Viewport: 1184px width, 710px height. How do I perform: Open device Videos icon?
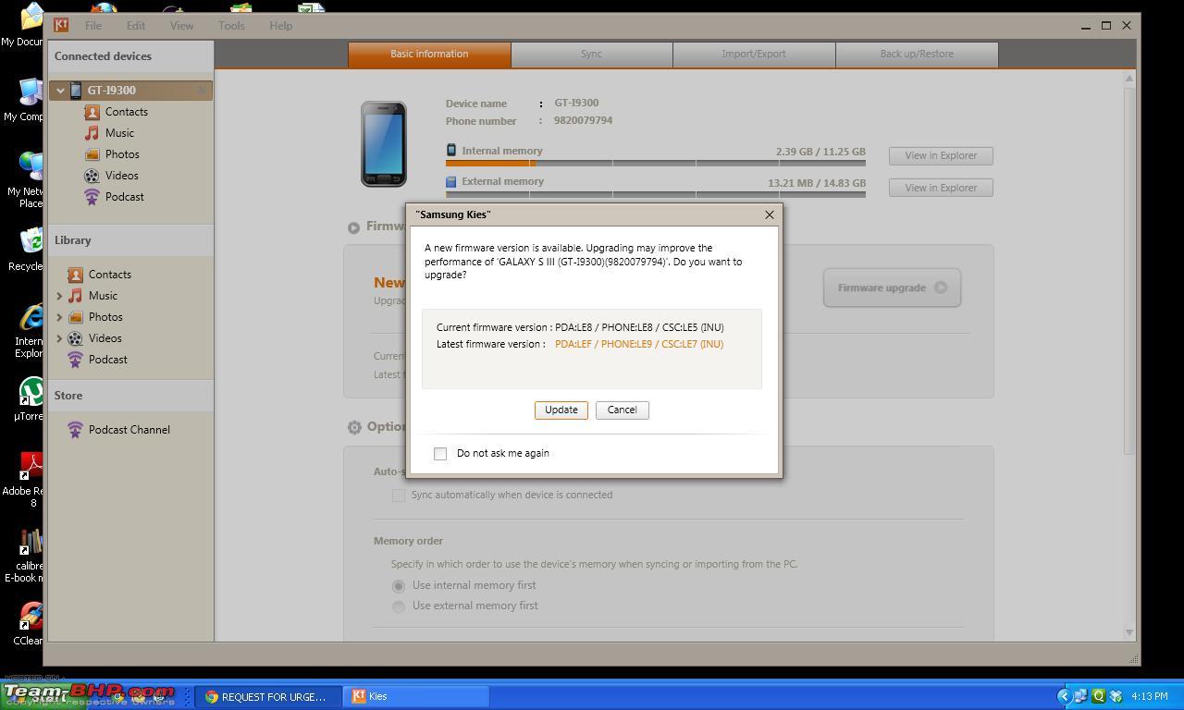92,176
